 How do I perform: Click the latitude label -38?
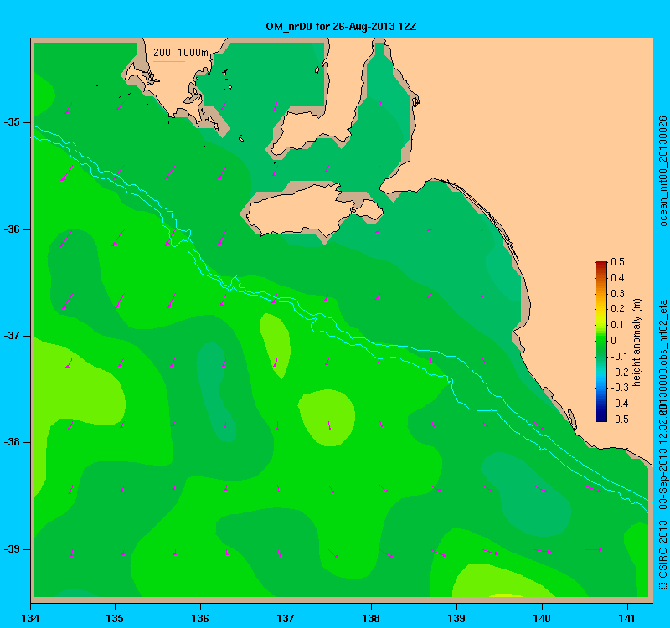click(x=12, y=442)
